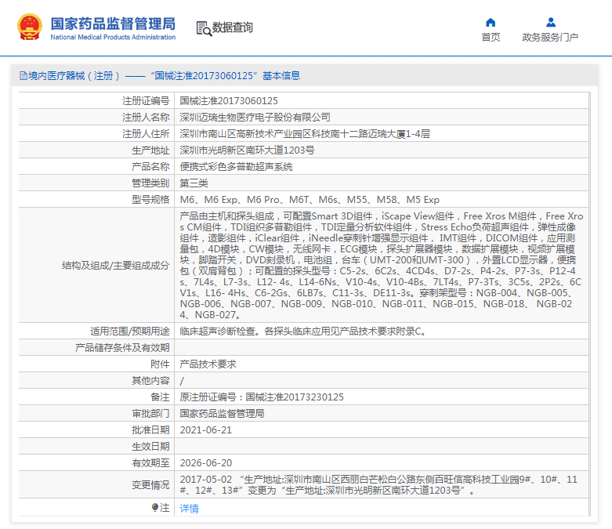Click the 型号规格 value starting with M6
The image size is (612, 529).
pos(310,200)
